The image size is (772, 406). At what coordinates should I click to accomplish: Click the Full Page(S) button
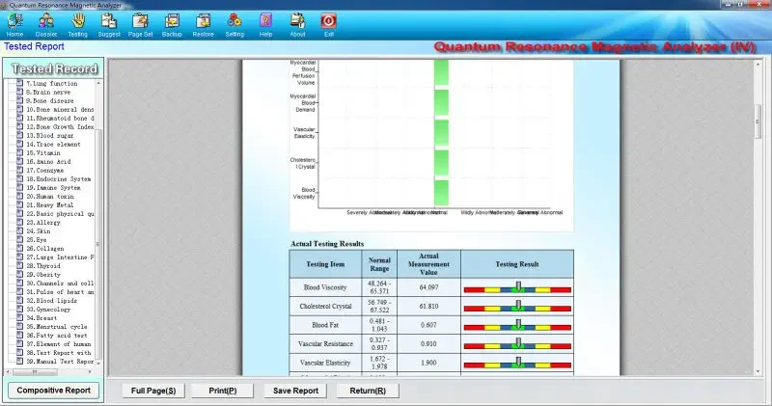click(x=153, y=391)
